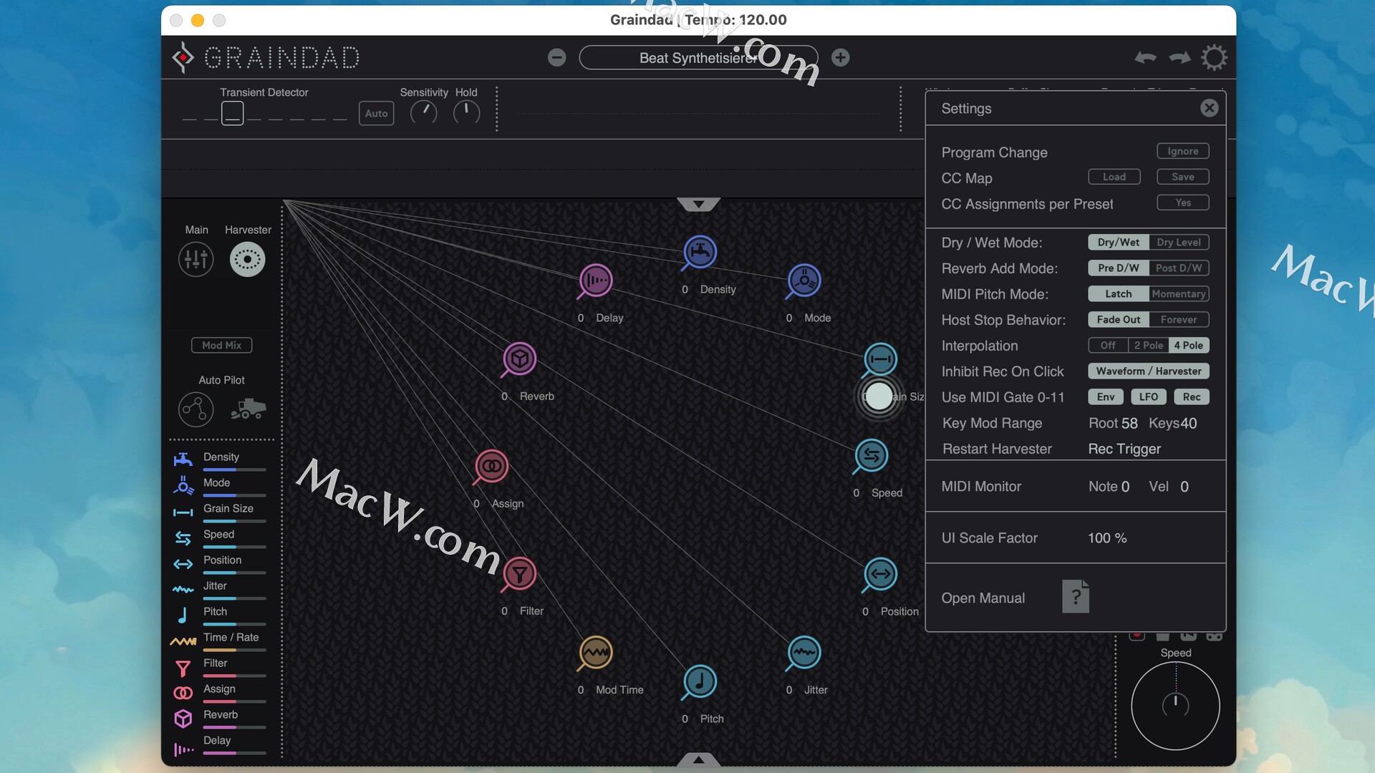Screen dimensions: 1375x773
Task: Click the Speed node icon
Action: [x=872, y=455]
